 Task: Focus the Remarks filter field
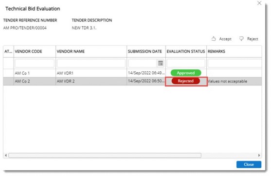[x=235, y=63]
